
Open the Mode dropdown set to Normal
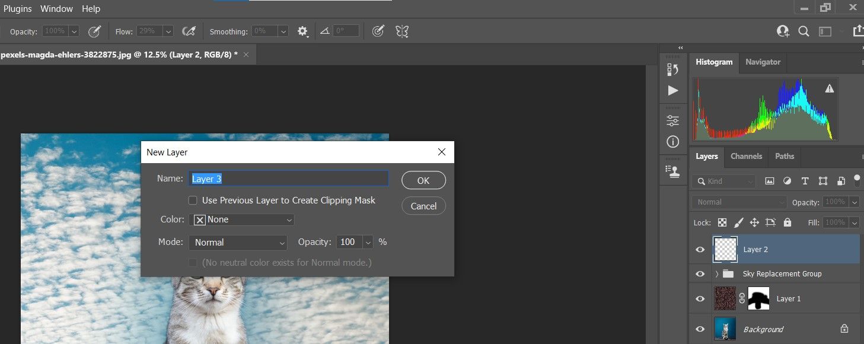tap(238, 243)
